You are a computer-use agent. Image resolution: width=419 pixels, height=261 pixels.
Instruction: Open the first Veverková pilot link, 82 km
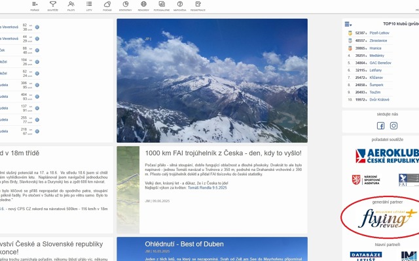9,27
